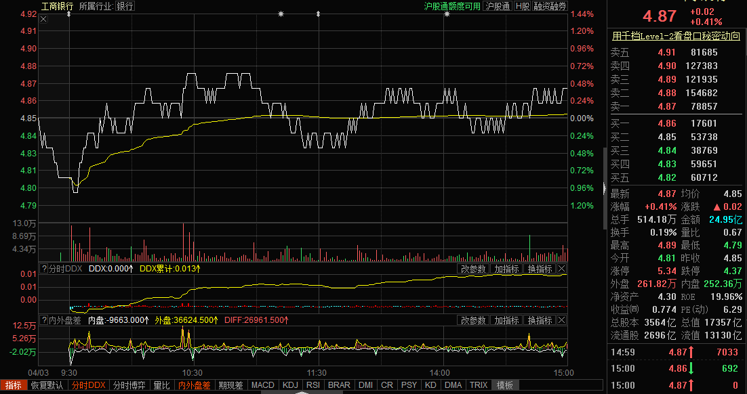The height and width of the screenshot is (394, 747).
Task: Click the side panel collapse arrow on the divider
Action: coord(605,188)
